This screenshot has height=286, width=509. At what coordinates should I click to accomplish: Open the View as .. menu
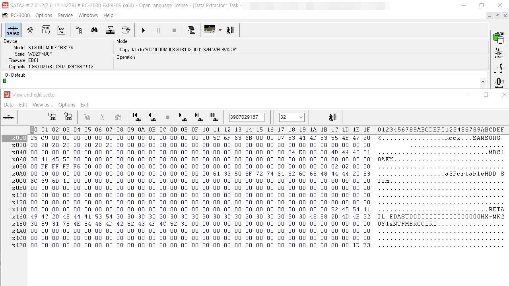[x=43, y=105]
